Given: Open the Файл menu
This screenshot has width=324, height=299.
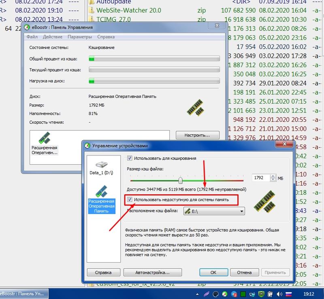Looking at the screenshot, I should pyautogui.click(x=32, y=37).
